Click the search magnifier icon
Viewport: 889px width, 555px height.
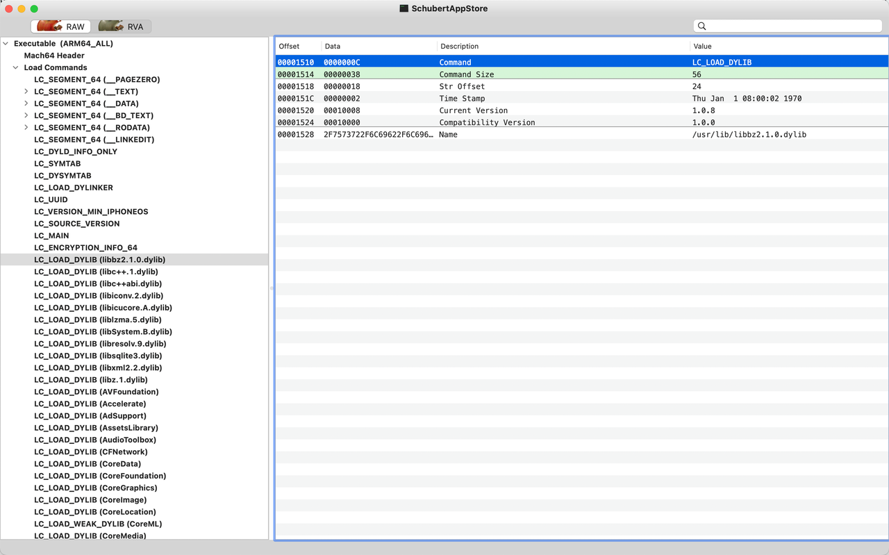701,26
